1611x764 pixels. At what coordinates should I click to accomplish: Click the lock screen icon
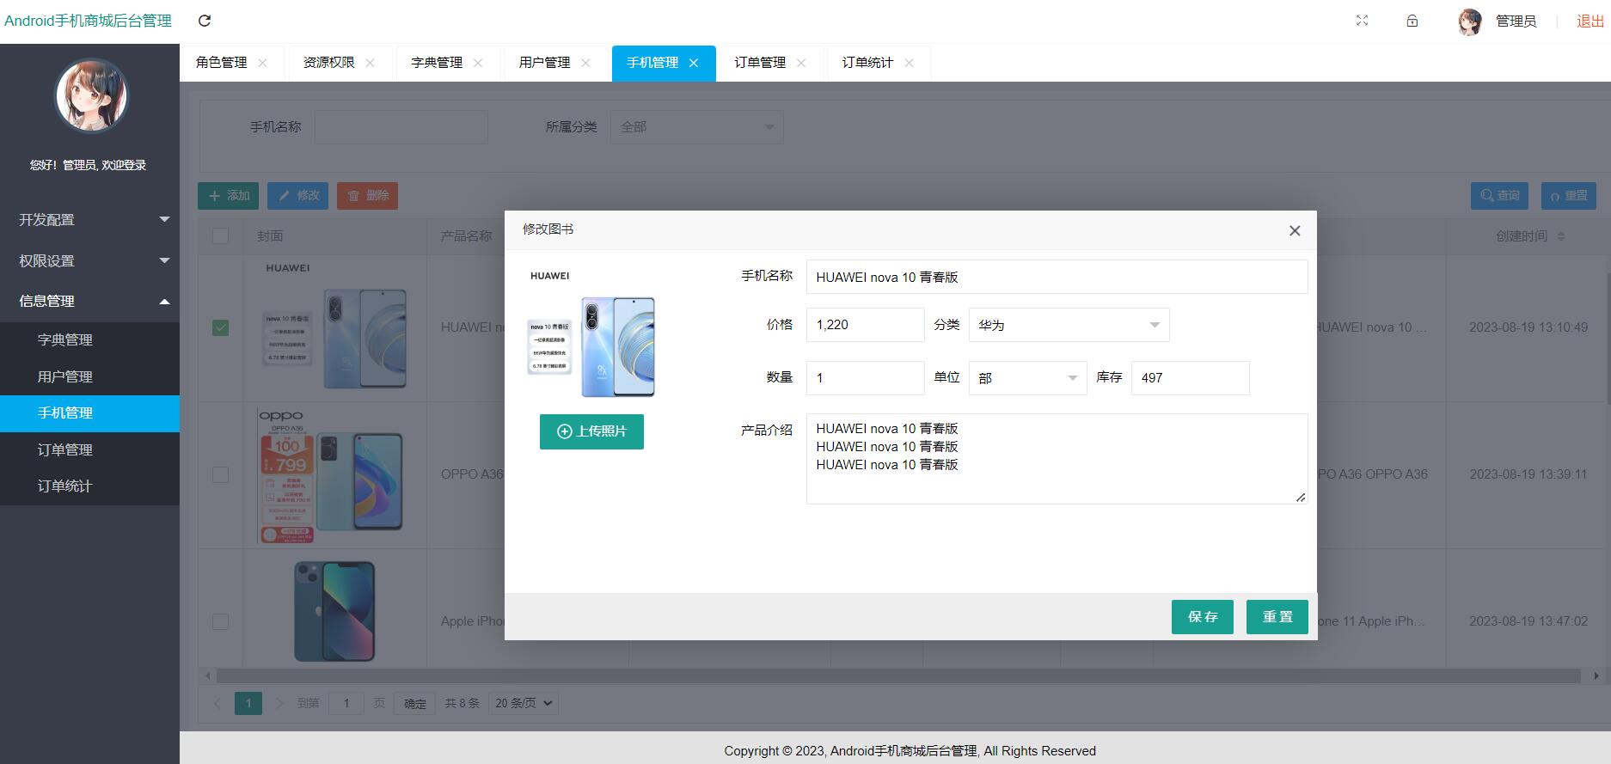(x=1412, y=21)
